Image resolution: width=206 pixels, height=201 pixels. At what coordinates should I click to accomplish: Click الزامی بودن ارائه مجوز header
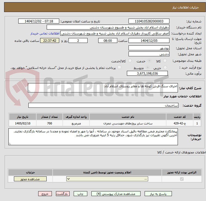pyautogui.click(x=182, y=172)
